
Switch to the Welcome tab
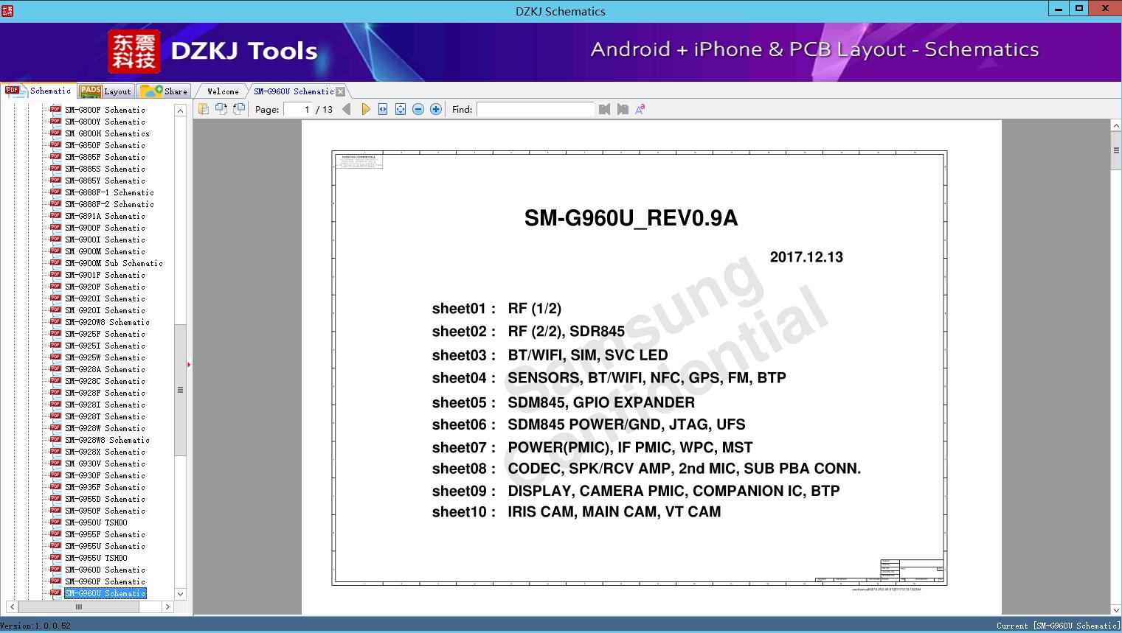pyautogui.click(x=223, y=91)
